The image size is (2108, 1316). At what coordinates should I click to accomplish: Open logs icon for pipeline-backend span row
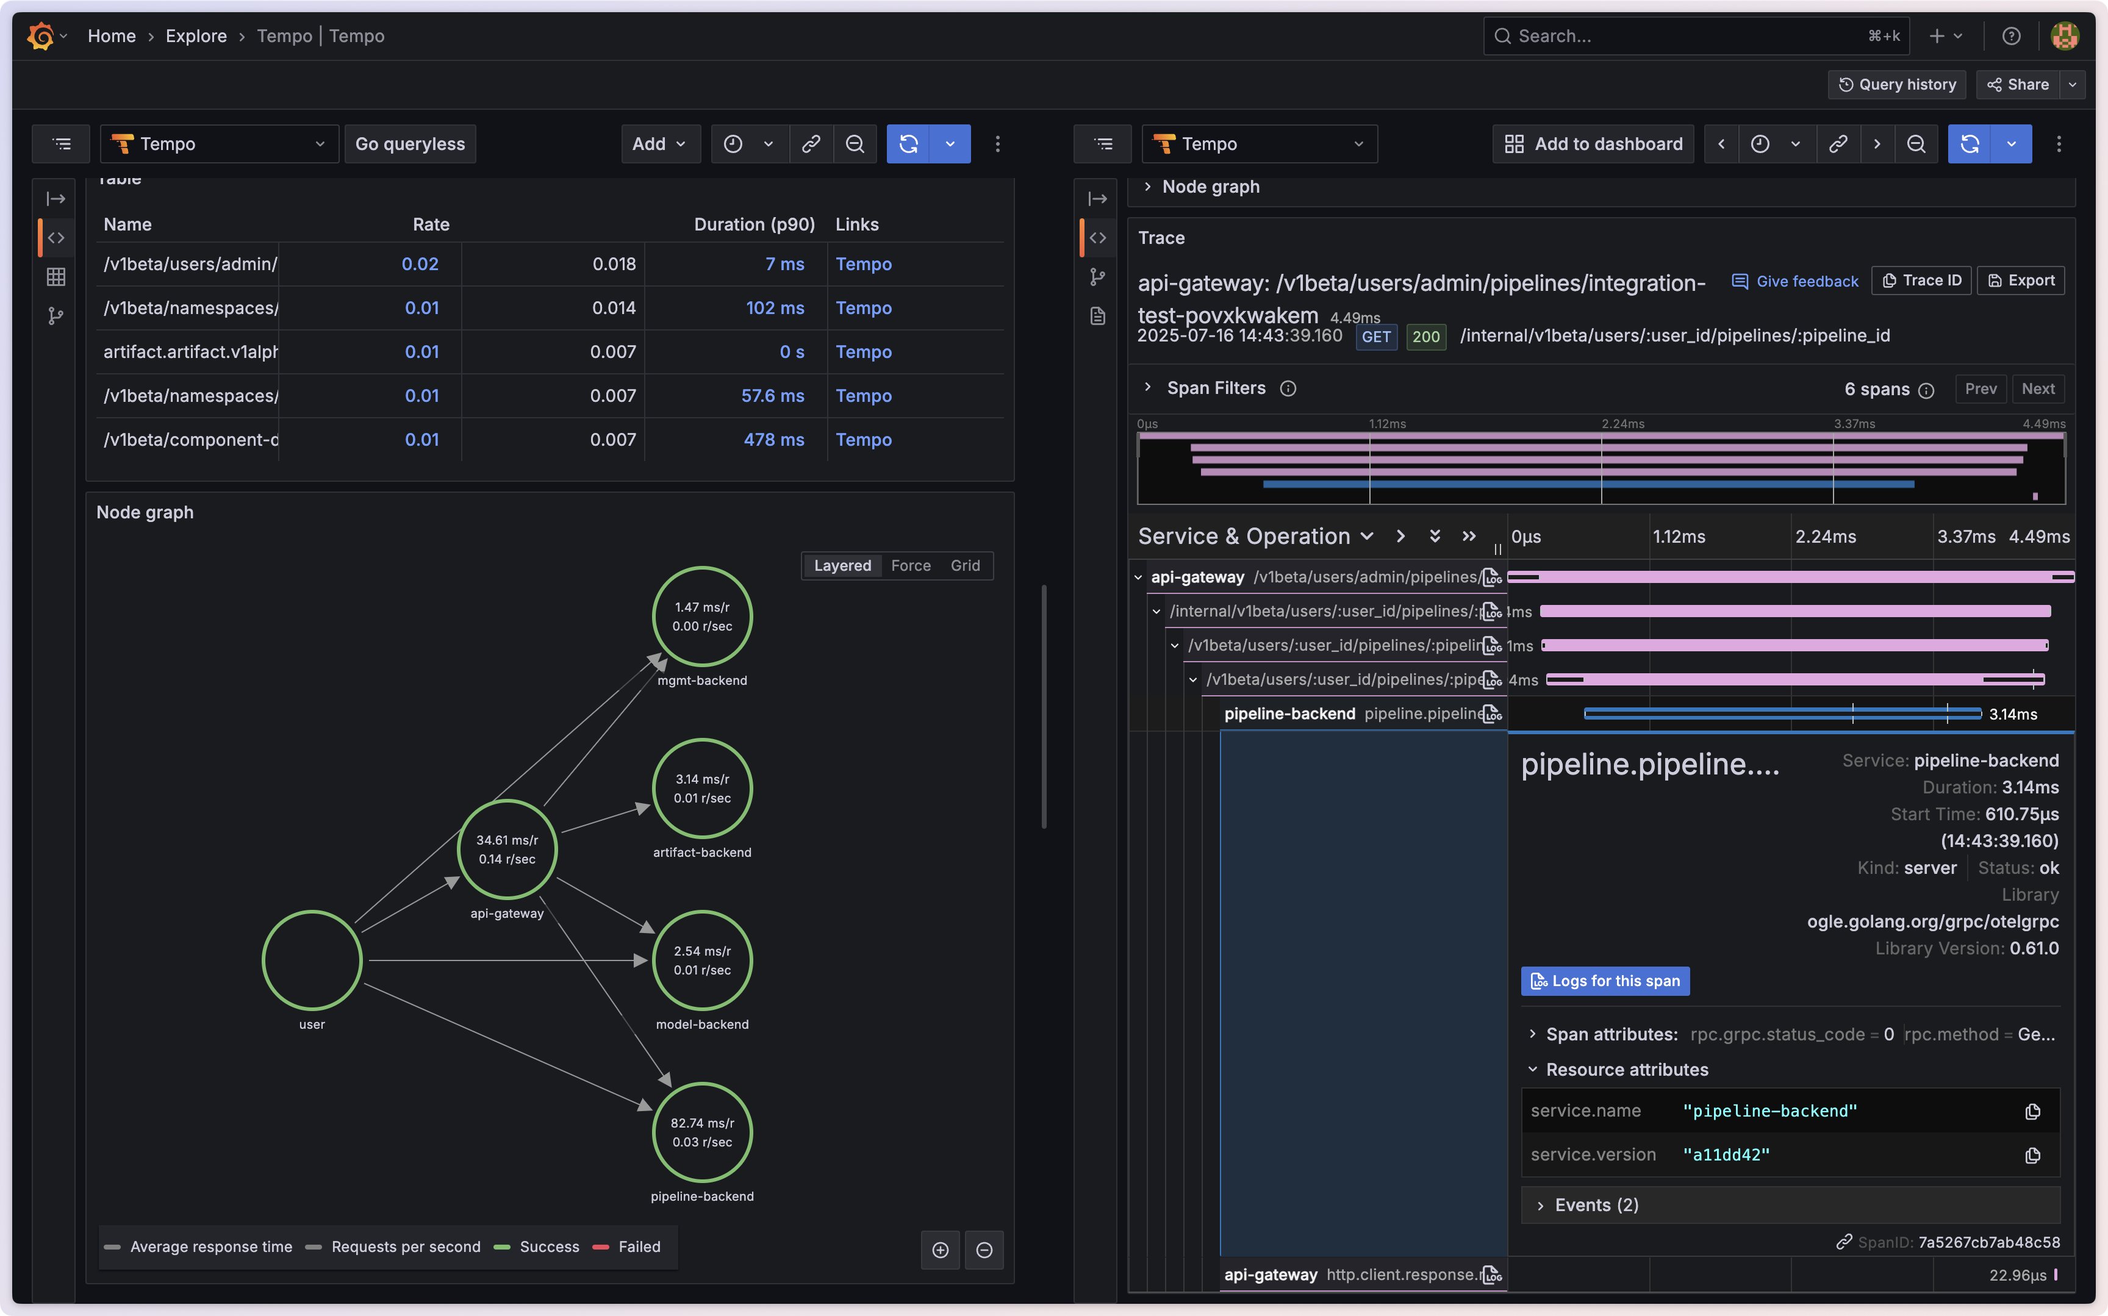point(1493,715)
